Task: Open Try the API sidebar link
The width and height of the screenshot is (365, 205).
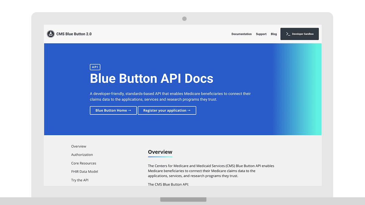Action: coord(80,180)
